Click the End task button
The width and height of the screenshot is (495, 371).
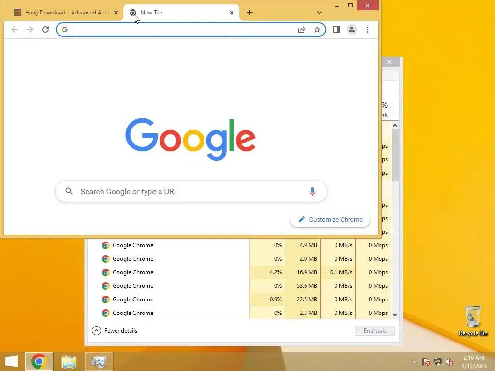(375, 330)
